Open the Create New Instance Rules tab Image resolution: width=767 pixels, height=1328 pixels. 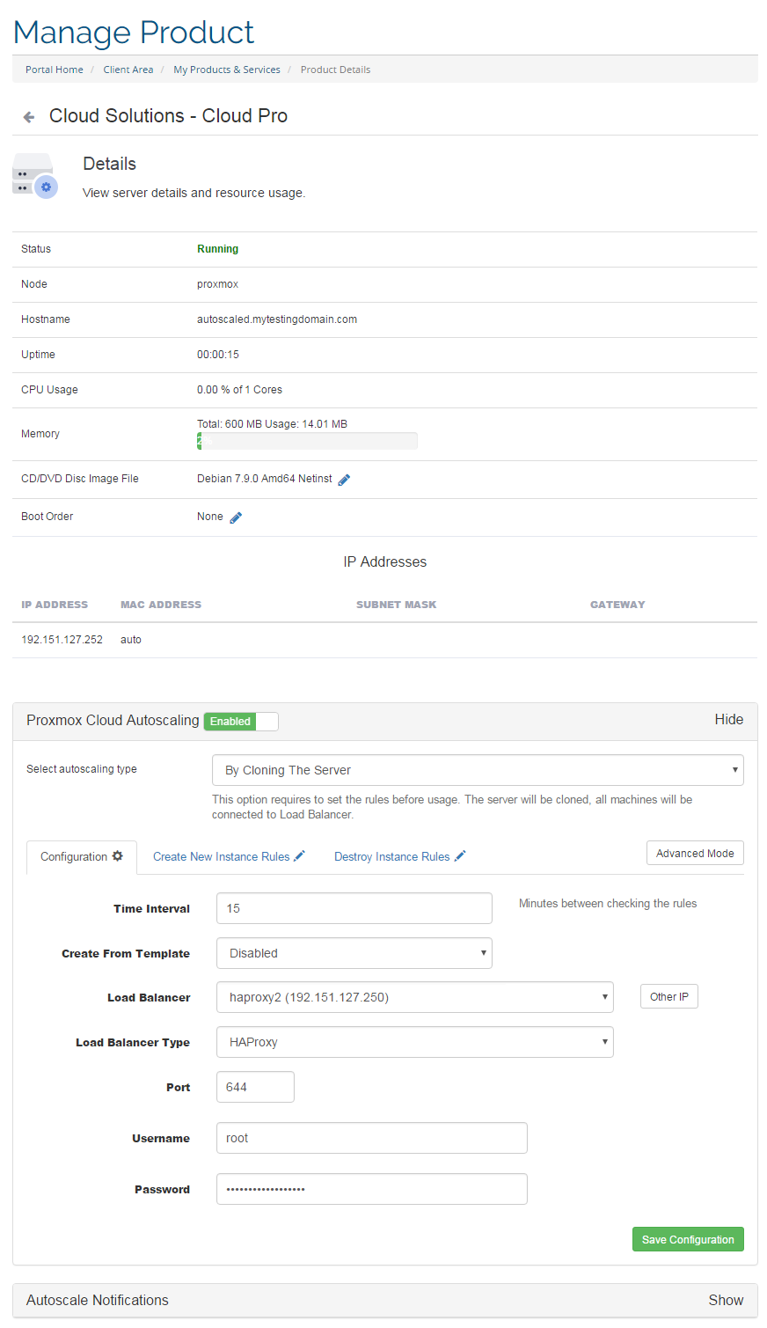point(229,856)
